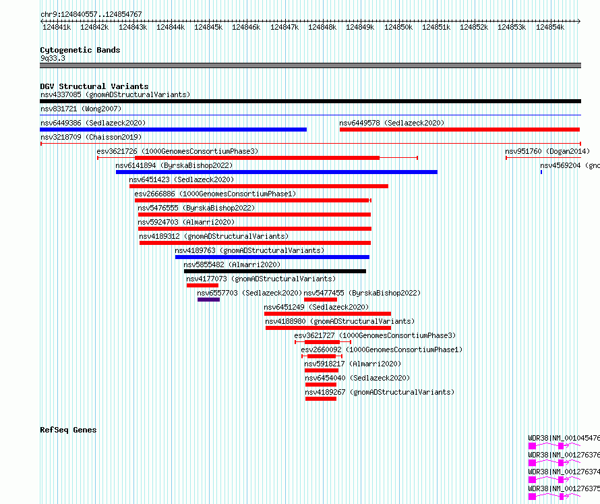Screen dimensions: 600x504
Task: Click the 9q33.3 cytogenetic band bar
Action: coord(310,65)
